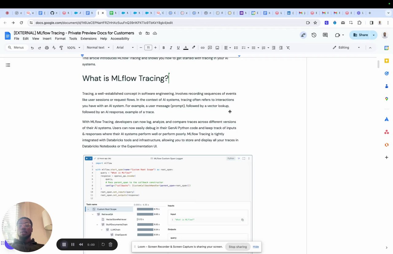Switch the Editing mode dropdown
Image resolution: width=393 pixels, height=254 pixels.
coord(346,48)
